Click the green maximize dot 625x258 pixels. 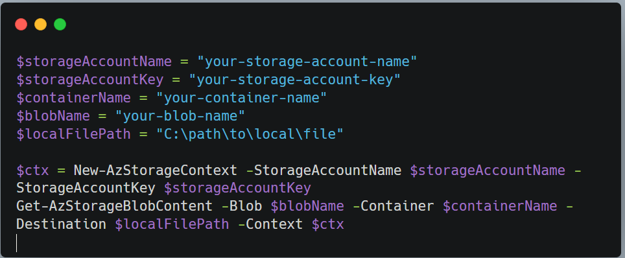pos(60,25)
